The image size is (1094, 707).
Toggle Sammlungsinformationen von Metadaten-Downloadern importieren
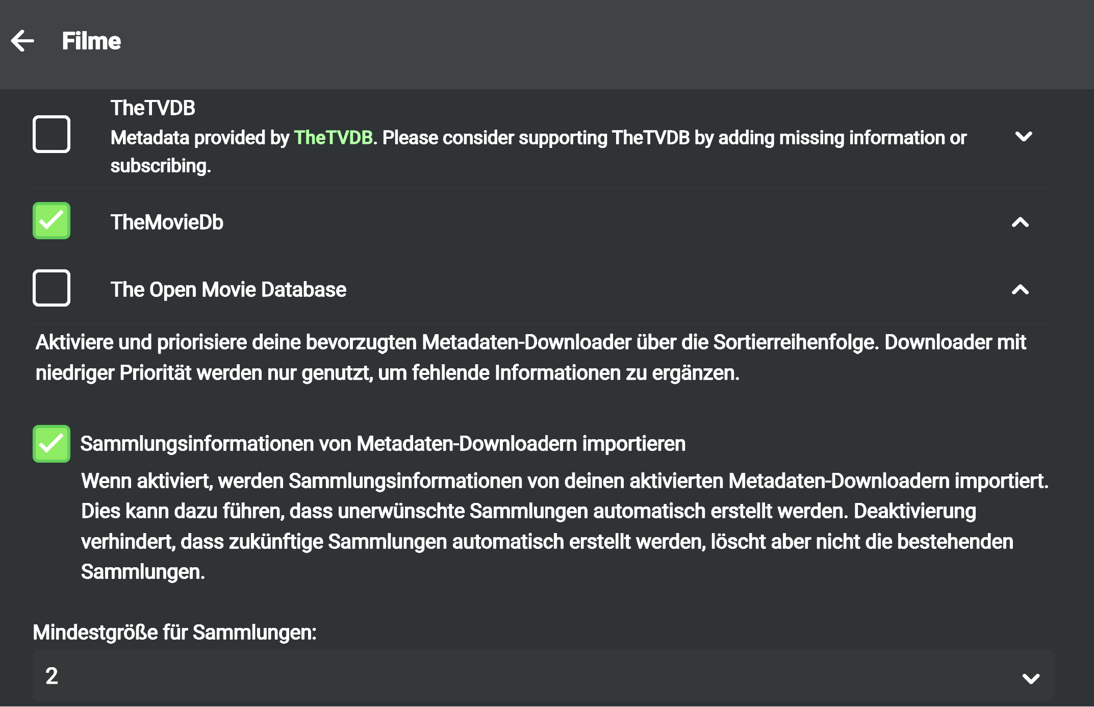pyautogui.click(x=52, y=444)
